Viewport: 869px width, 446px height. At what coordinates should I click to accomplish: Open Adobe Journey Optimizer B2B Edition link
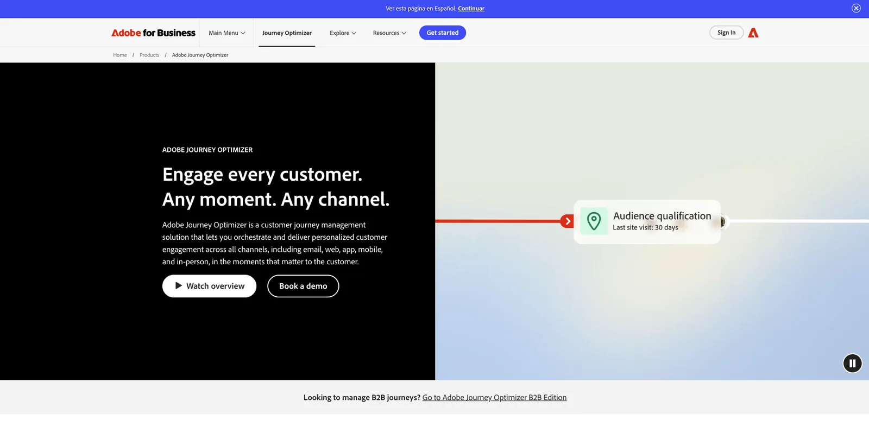click(494, 398)
